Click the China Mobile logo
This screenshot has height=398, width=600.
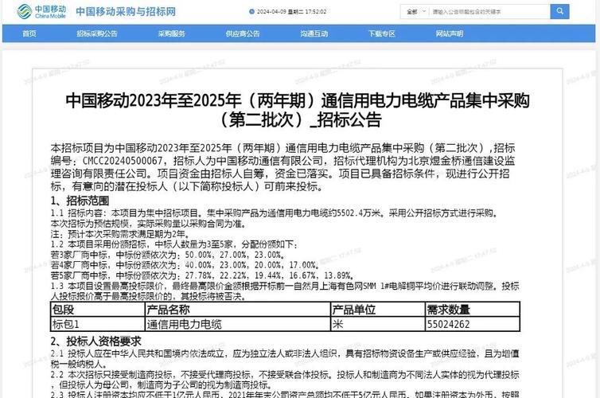(x=41, y=11)
